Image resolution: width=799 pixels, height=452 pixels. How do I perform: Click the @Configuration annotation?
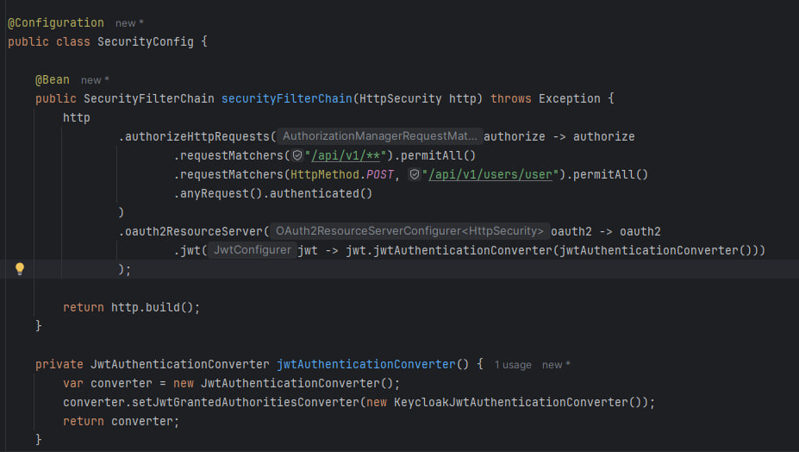click(x=55, y=23)
